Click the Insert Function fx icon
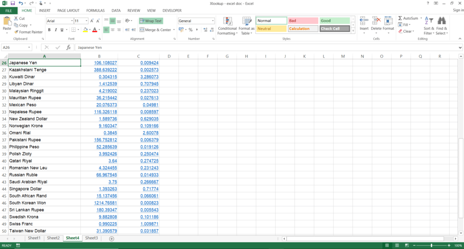The width and height of the screenshot is (464, 249). (69, 47)
